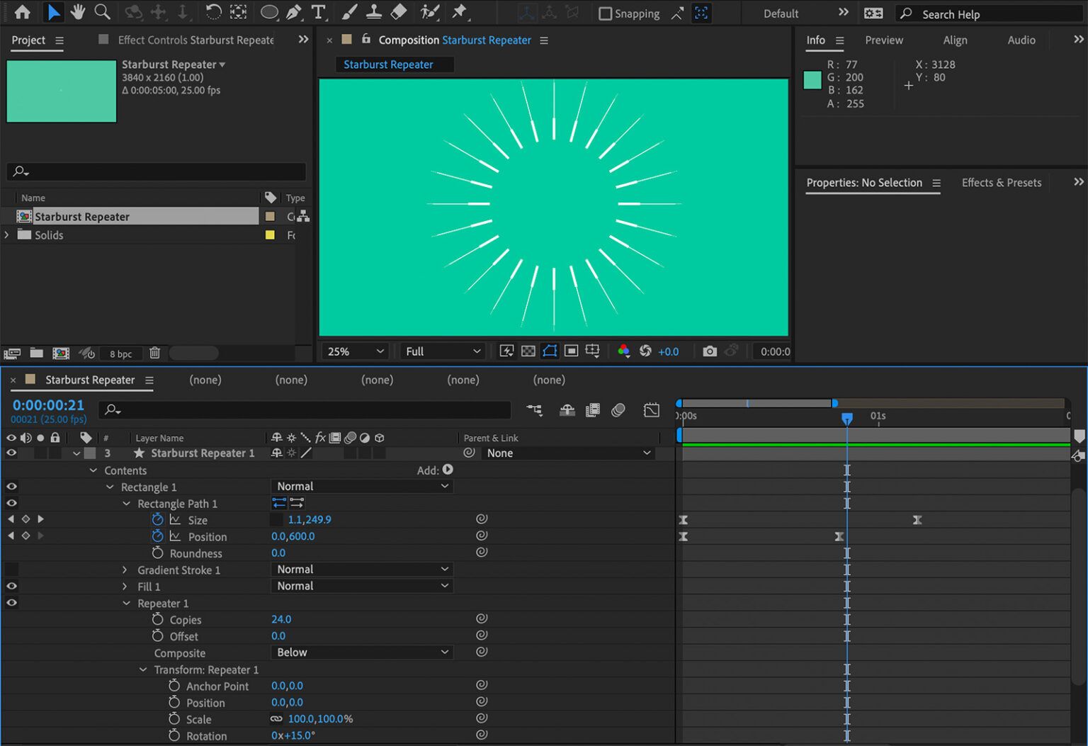Image resolution: width=1088 pixels, height=746 pixels.
Task: Enable Motion Blur for the composition
Action: [618, 410]
